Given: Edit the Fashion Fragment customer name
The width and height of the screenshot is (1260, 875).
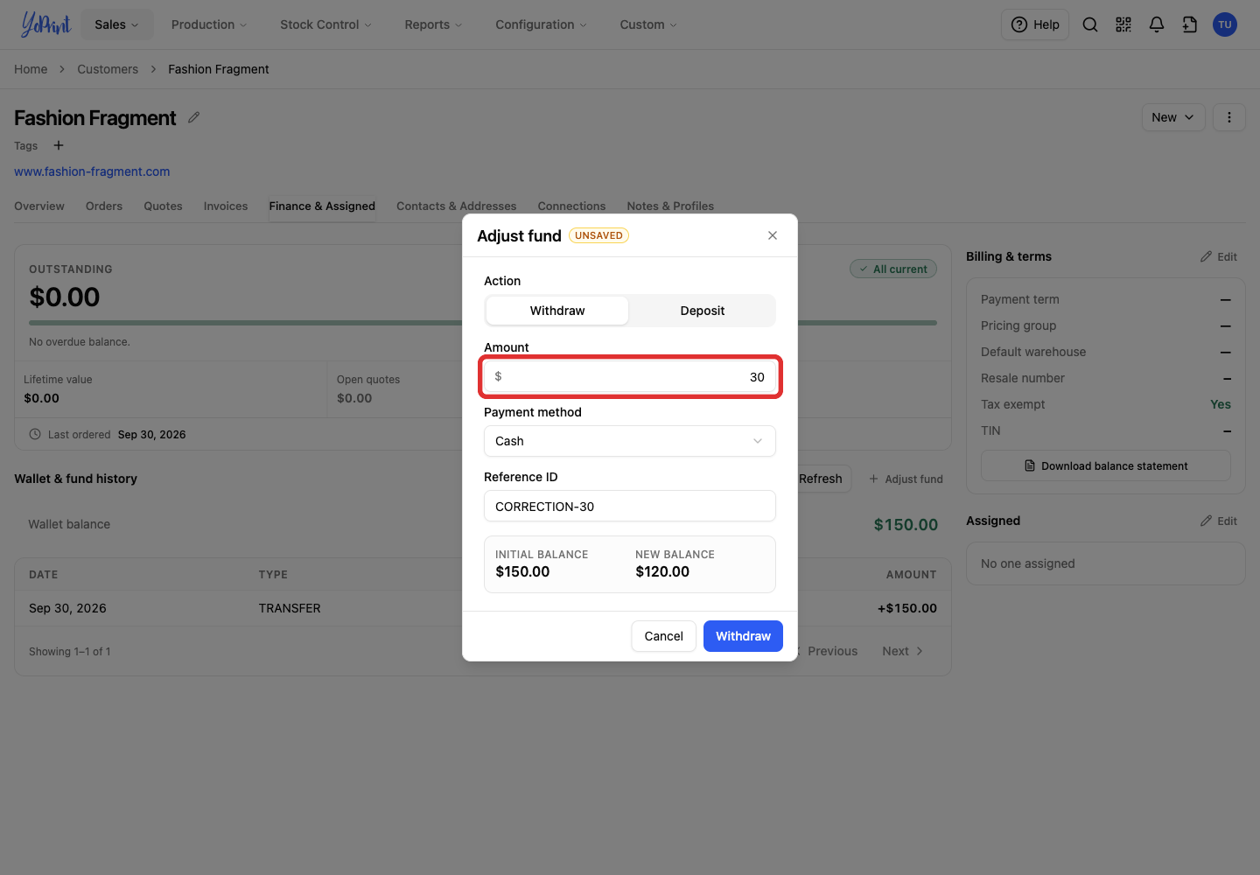Looking at the screenshot, I should coord(194,117).
